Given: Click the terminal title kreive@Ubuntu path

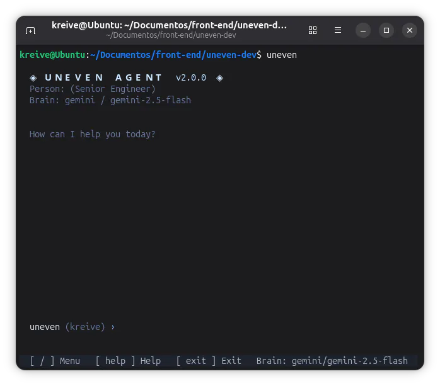Looking at the screenshot, I should pos(169,25).
